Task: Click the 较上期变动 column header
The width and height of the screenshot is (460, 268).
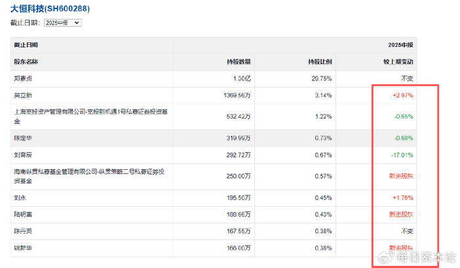Action: (x=398, y=62)
